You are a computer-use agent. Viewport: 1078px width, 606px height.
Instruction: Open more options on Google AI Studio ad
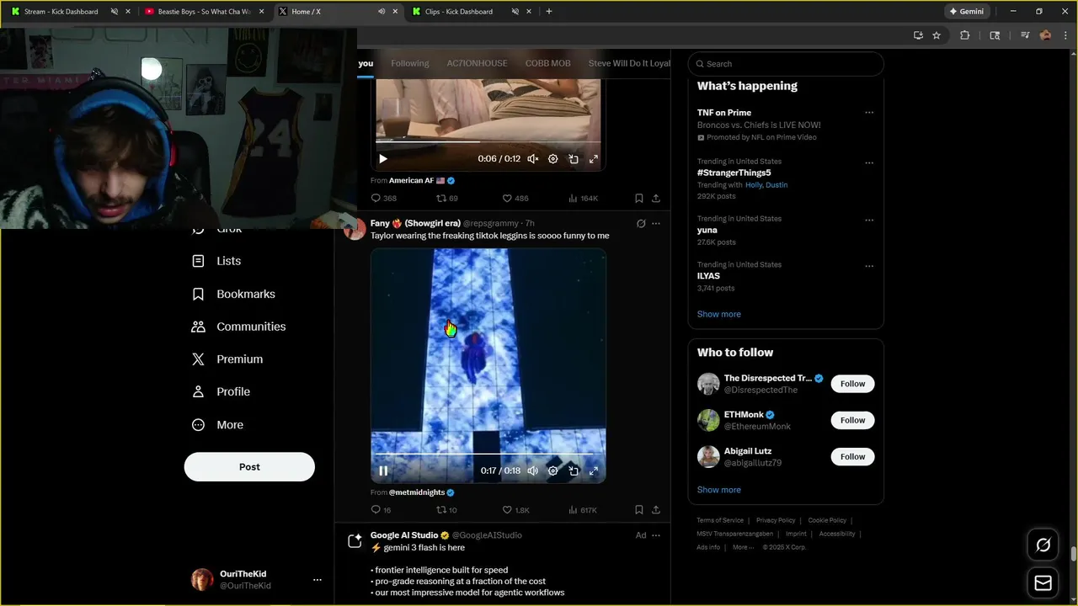click(x=656, y=535)
